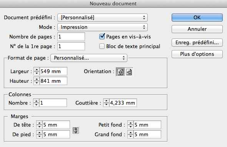Click the Largeur field showing 549 mm
The height and width of the screenshot is (147, 227).
coord(53,71)
